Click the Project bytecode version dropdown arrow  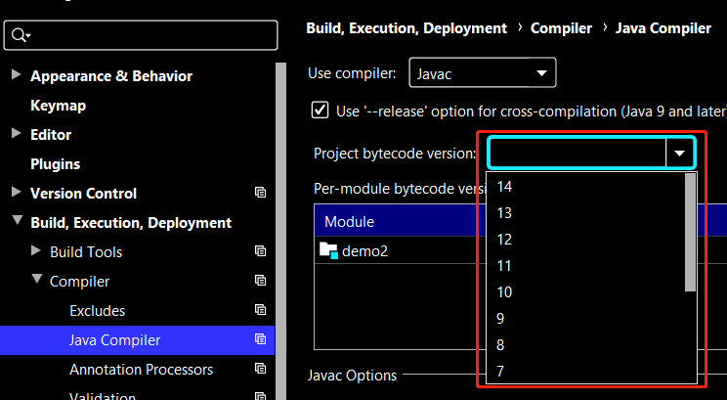coord(679,153)
